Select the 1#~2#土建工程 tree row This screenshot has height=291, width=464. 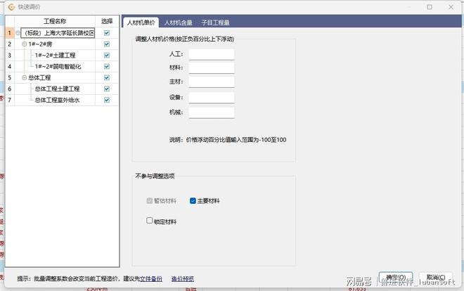click(55, 56)
